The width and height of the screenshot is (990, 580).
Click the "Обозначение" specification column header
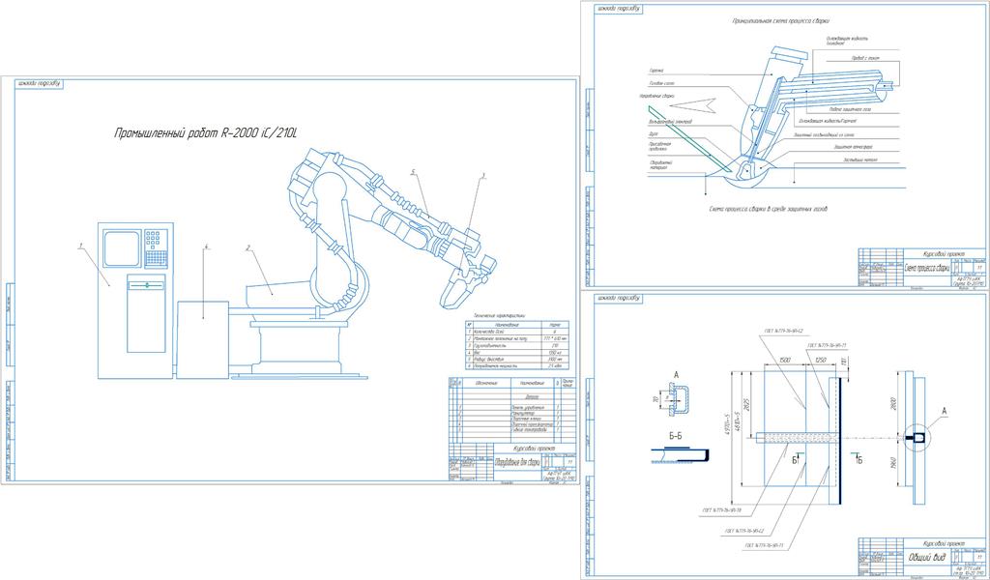point(485,383)
